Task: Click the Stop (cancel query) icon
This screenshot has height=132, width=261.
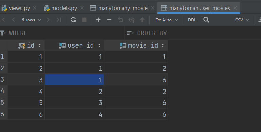Action: point(84,20)
